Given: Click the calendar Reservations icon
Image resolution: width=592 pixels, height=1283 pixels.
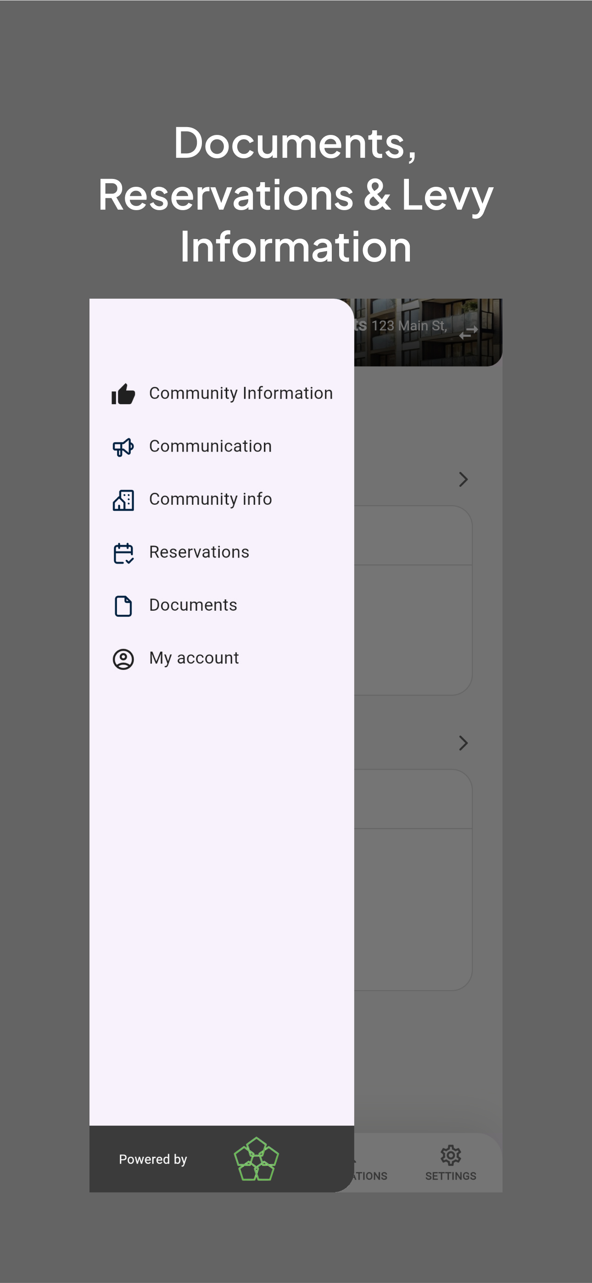Looking at the screenshot, I should pyautogui.click(x=123, y=553).
